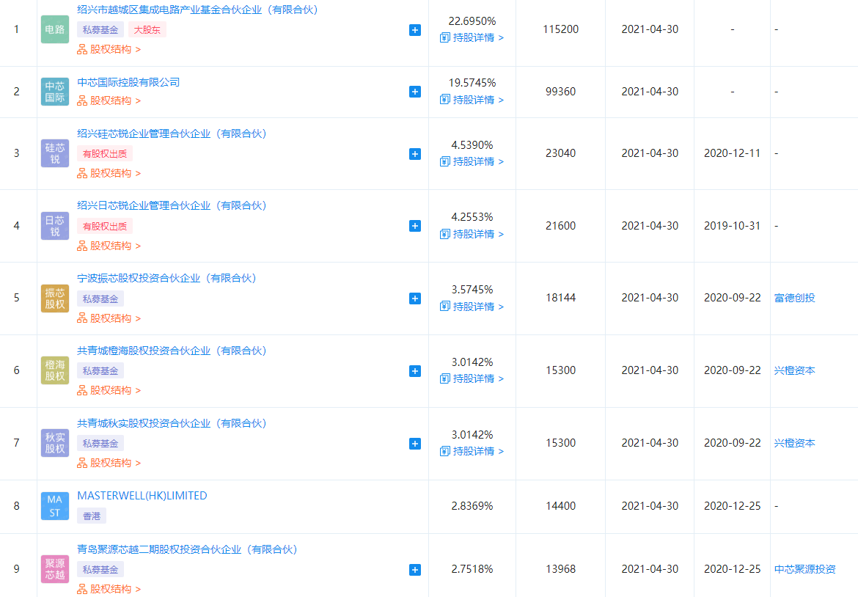Open 持股详情 under 3.5745%
Viewport: 858px width, 597px height.
(472, 307)
